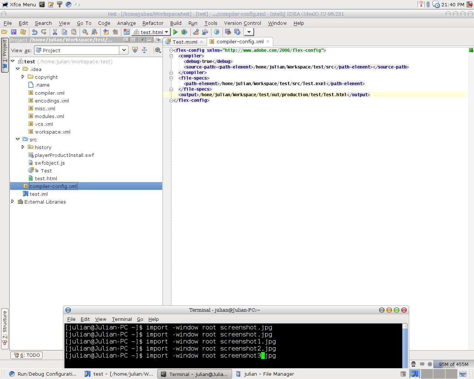
Task: Click the Back navigation arrow icon
Action: click(x=106, y=32)
